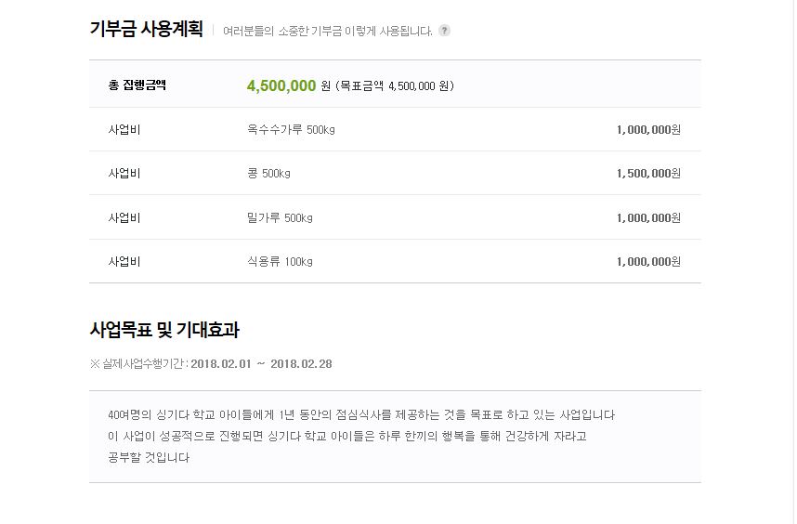Viewport: 797px width, 524px height.
Task: Click the 옥수수가루 500kg item
Action: pyautogui.click(x=291, y=129)
